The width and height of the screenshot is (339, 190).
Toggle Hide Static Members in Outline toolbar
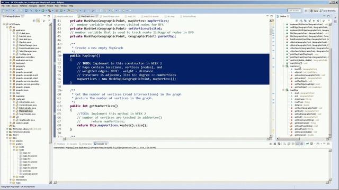pos(309,21)
